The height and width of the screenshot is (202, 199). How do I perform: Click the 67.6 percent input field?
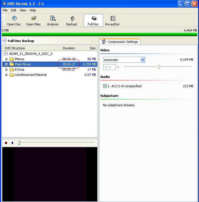(109, 67)
